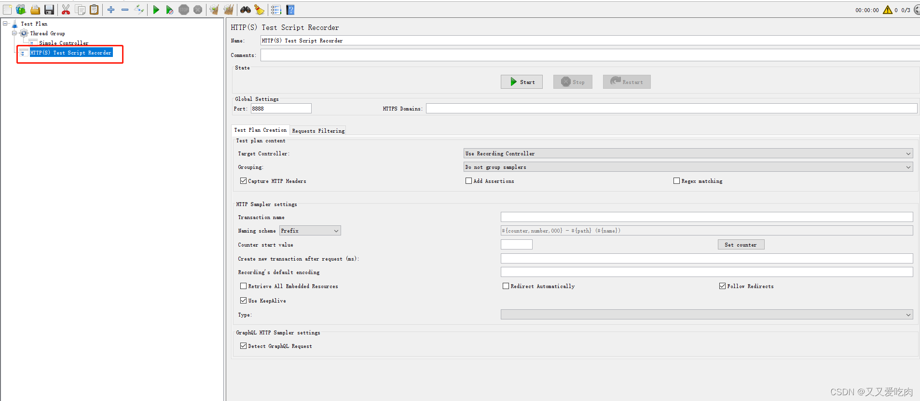Collapse the Test Plan tree node
Screen dimensions: 920x401
pos(5,23)
